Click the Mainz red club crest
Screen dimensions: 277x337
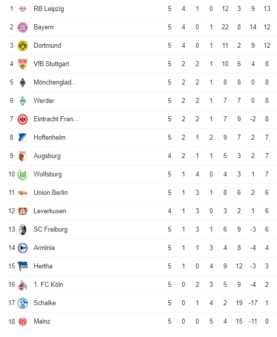coord(22,322)
